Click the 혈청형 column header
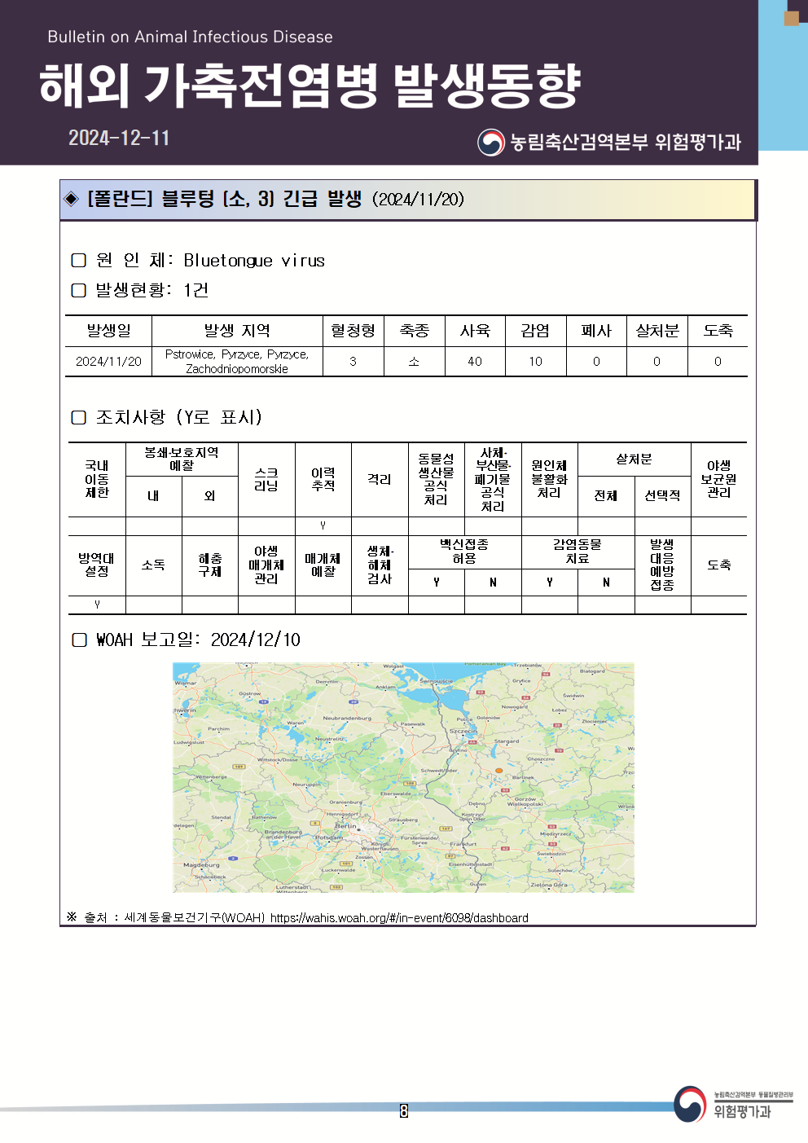The image size is (808, 1143). [353, 331]
